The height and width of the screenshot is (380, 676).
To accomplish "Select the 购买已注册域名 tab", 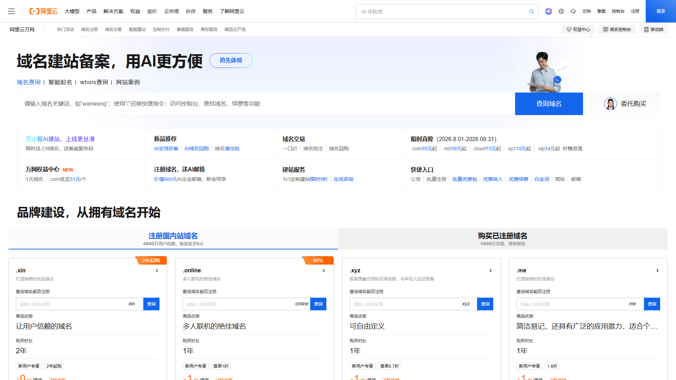I will coord(503,239).
